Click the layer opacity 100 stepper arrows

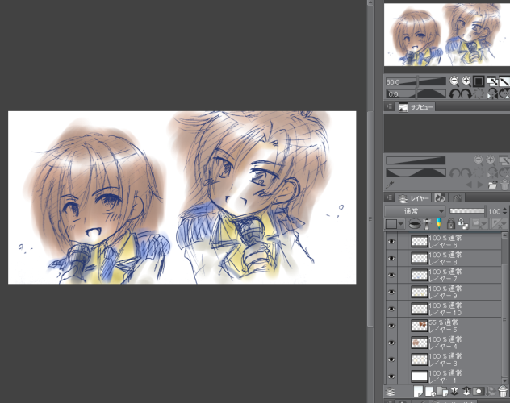pyautogui.click(x=505, y=211)
